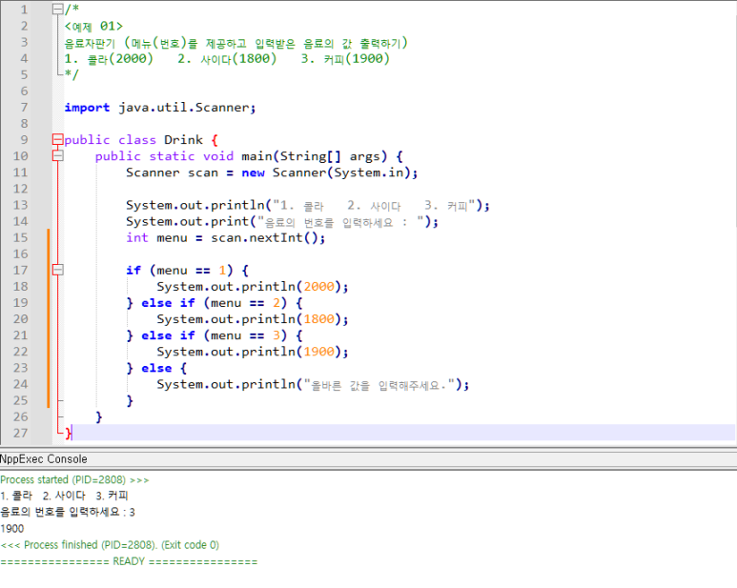Click the '1. 콜라(2000)' comment on line 4
This screenshot has width=737, height=588.
[109, 59]
